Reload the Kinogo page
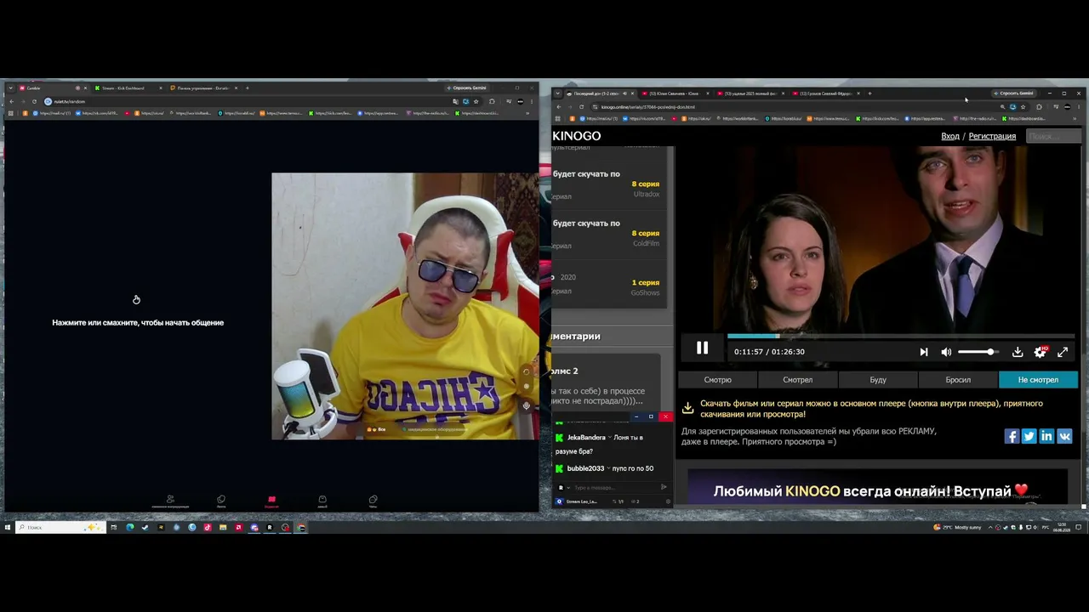Image resolution: width=1089 pixels, height=612 pixels. pyautogui.click(x=582, y=107)
